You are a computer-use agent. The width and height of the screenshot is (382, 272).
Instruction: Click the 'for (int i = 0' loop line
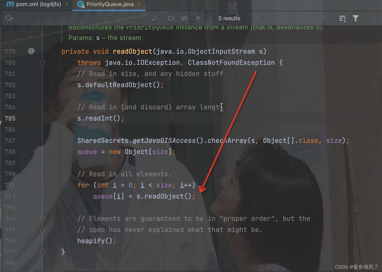(x=136, y=185)
